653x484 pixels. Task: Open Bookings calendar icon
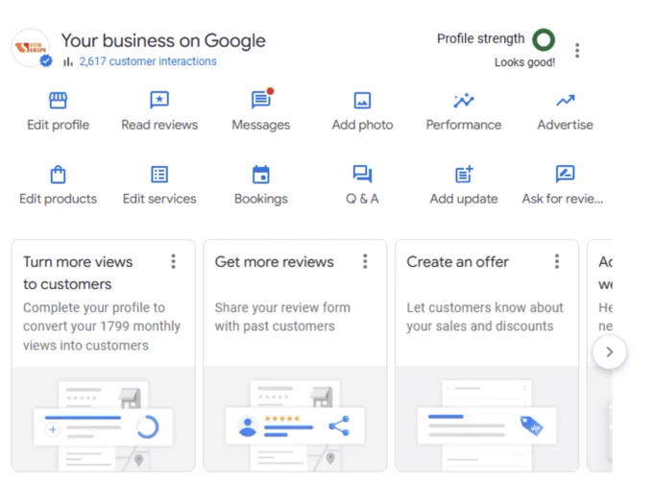(261, 175)
